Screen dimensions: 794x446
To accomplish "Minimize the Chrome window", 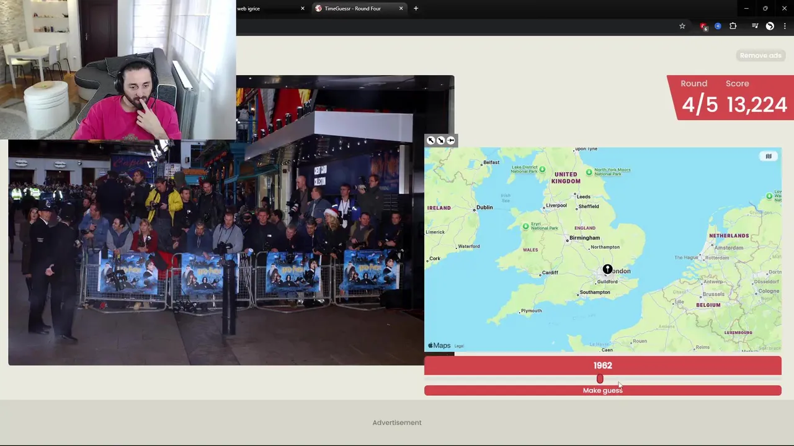I will pos(746,8).
